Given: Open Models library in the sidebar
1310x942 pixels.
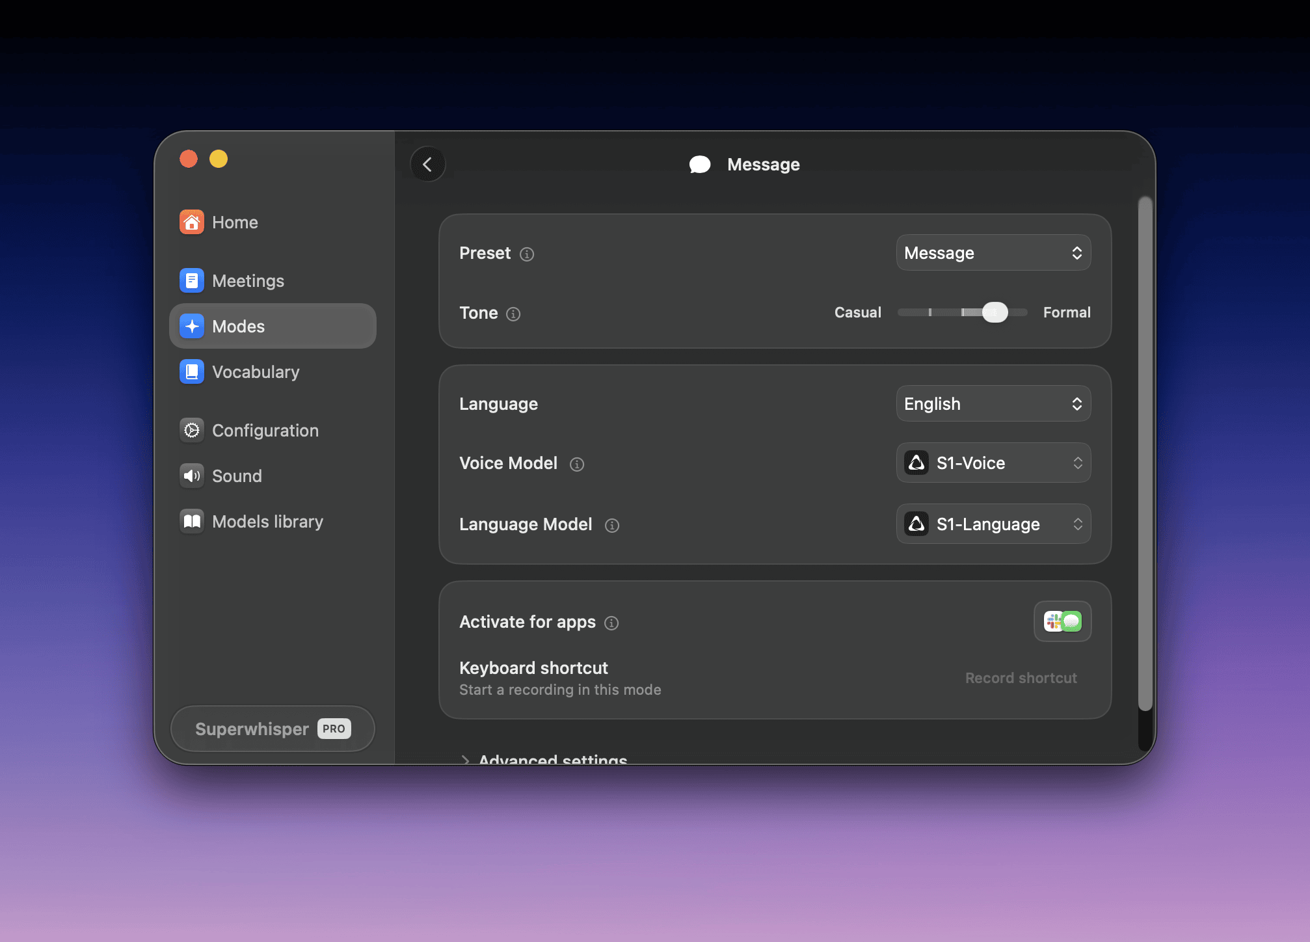Looking at the screenshot, I should click(273, 522).
